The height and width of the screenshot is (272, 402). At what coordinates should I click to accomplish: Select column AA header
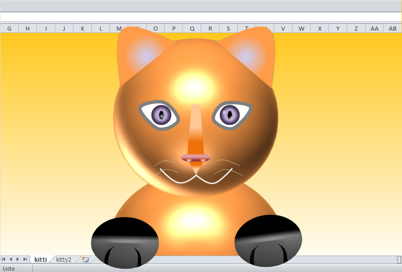click(374, 28)
